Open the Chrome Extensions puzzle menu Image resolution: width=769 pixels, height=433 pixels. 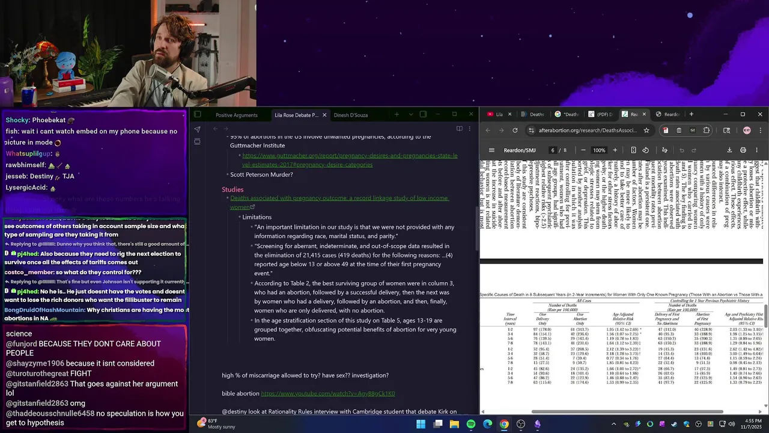pyautogui.click(x=707, y=130)
